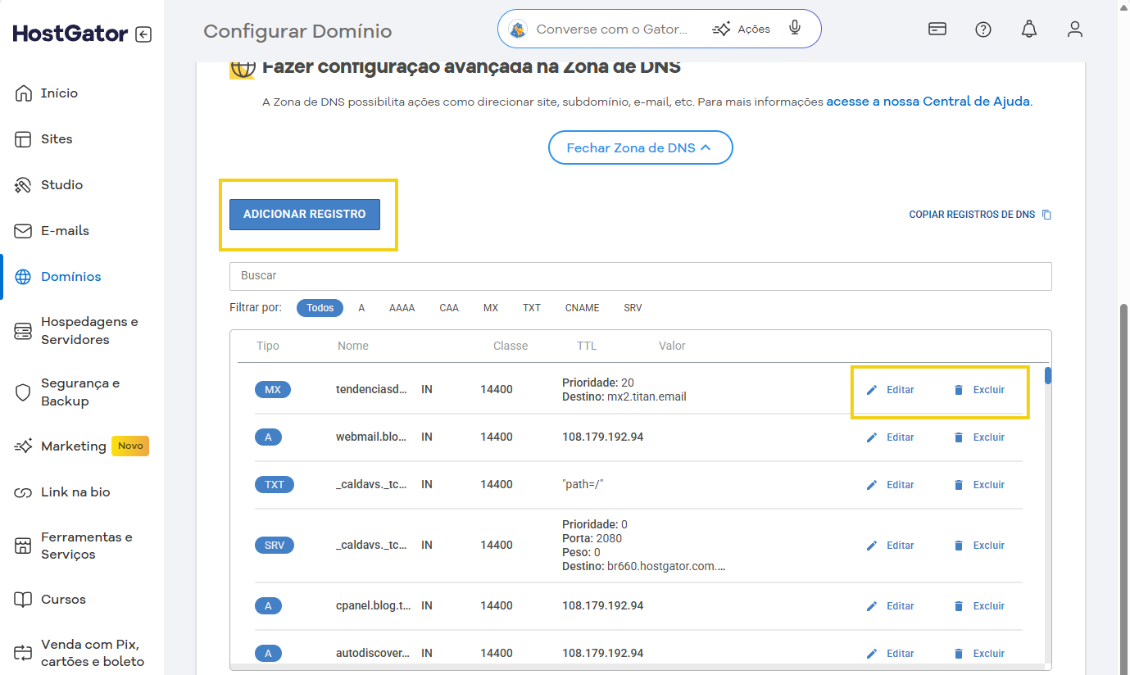Screen dimensions: 1130x675
Task: Click the Gator assistant avatar icon
Action: tap(518, 29)
